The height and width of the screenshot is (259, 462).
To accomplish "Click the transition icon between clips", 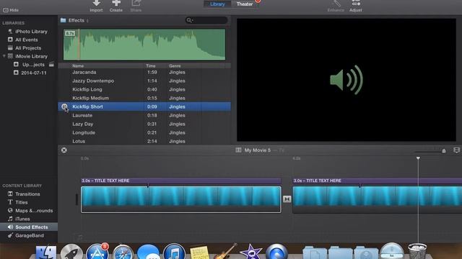I will click(287, 199).
